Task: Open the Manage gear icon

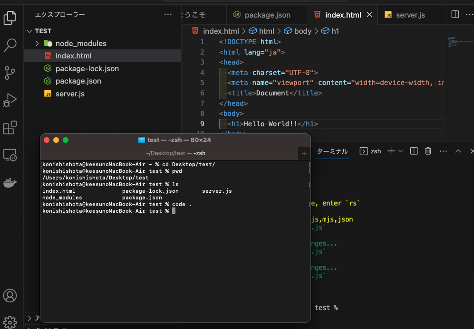Action: [x=10, y=322]
